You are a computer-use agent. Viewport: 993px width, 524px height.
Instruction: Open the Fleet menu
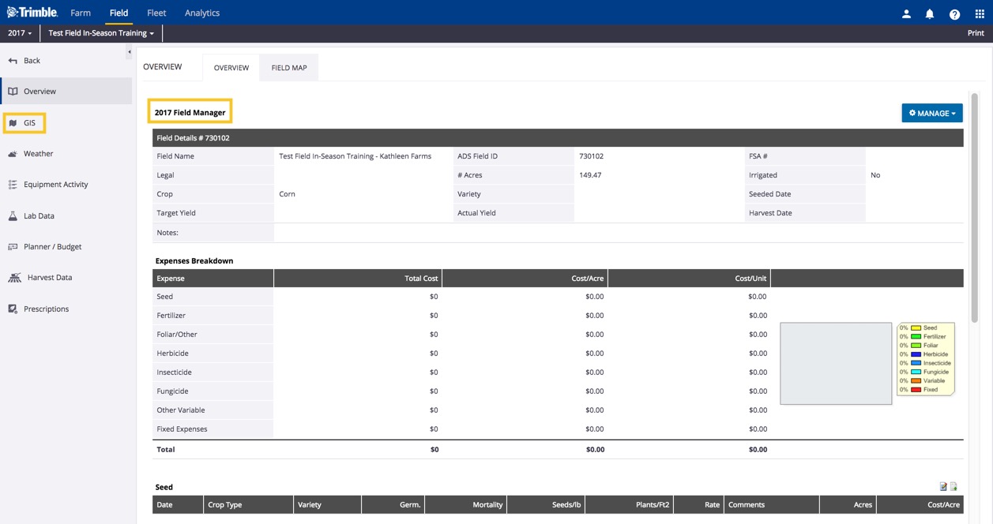(x=156, y=13)
